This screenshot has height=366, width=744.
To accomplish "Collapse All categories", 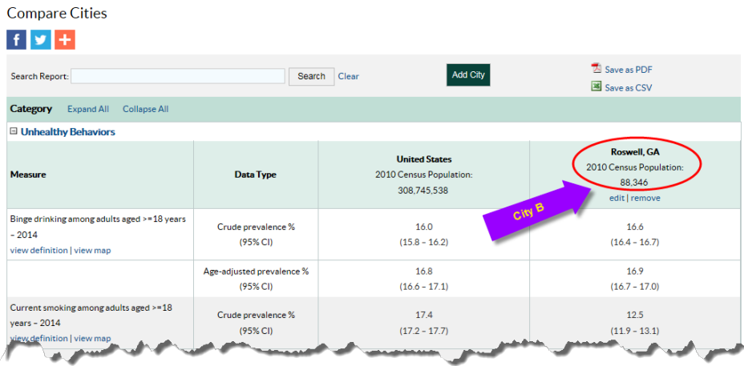I will pyautogui.click(x=145, y=109).
